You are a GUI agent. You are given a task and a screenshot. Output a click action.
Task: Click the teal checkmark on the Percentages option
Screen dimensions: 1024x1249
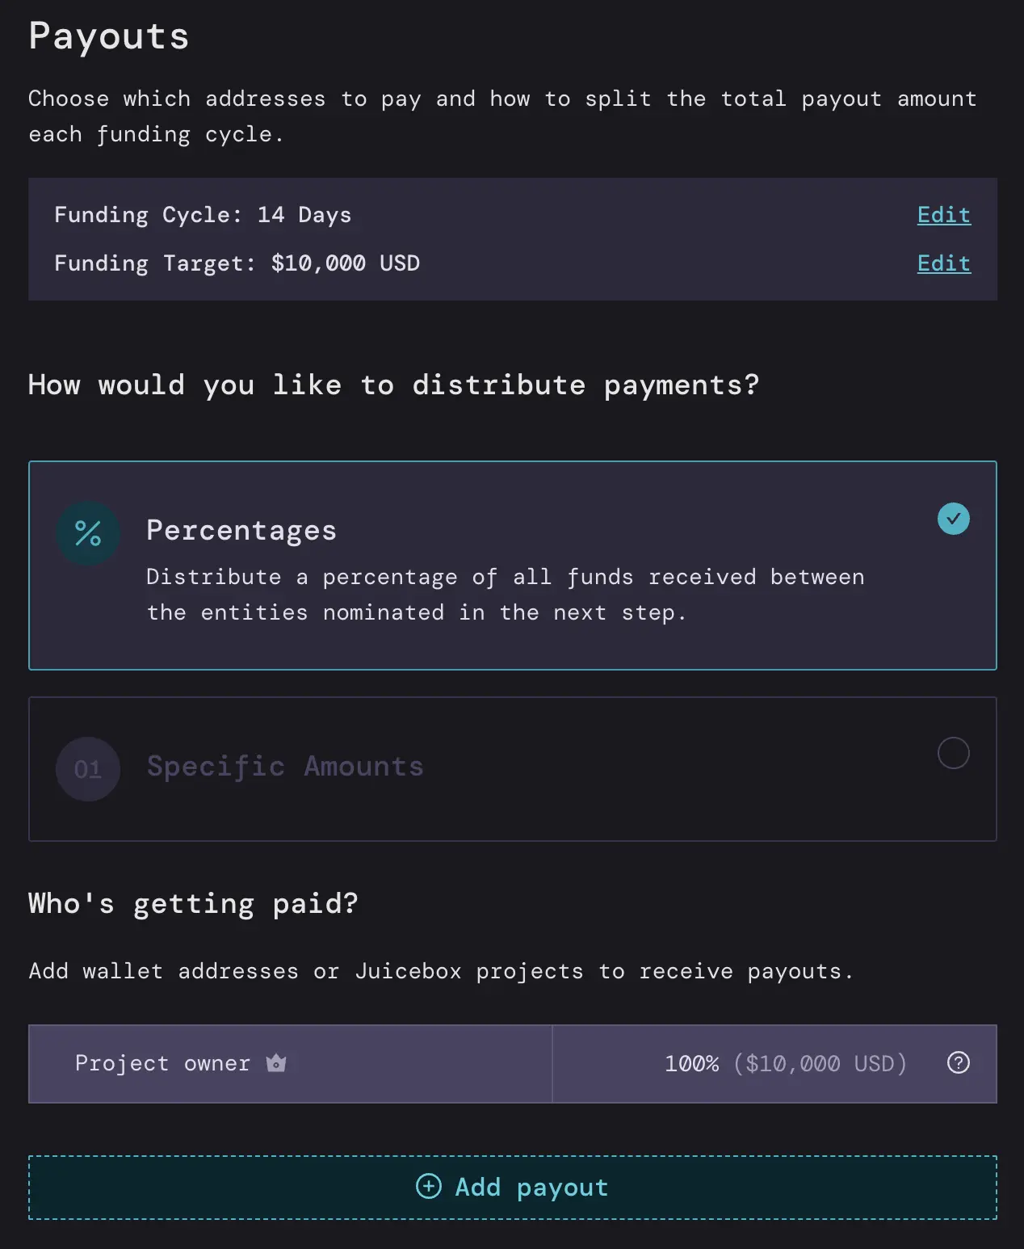pos(954,519)
